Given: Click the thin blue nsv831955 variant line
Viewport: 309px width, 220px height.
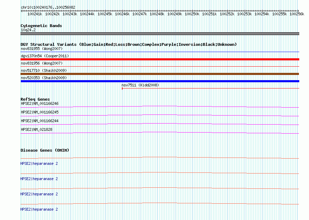Looking at the screenshot, I should pyautogui.click(x=160, y=52).
